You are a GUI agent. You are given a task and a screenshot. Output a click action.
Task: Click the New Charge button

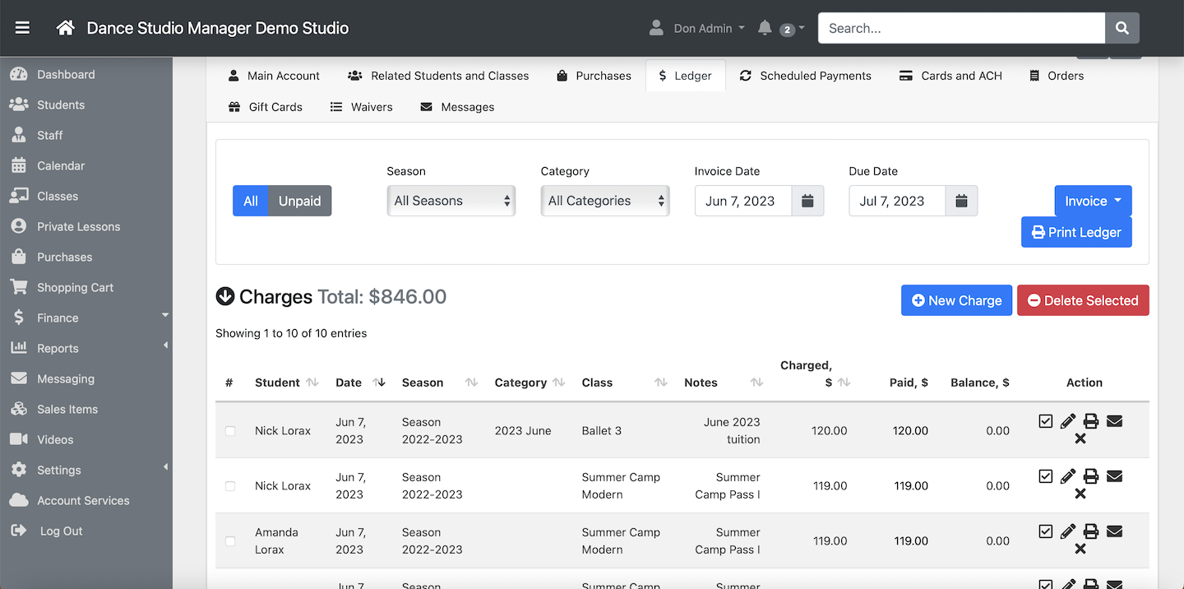956,299
